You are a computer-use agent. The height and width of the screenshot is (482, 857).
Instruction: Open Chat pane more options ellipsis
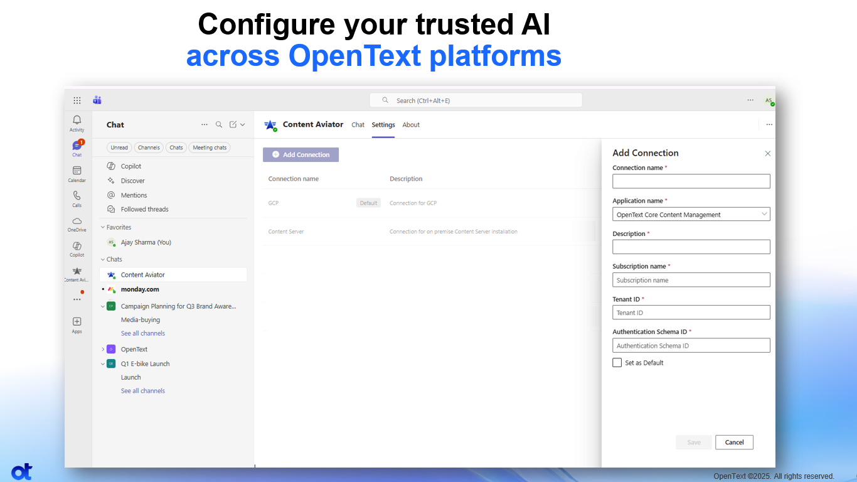[x=205, y=125]
